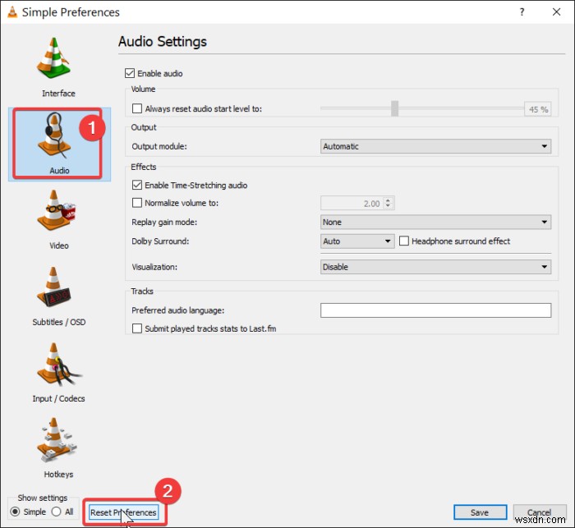Click the Save button
Viewport: 575px width, 528px height.
(x=480, y=512)
